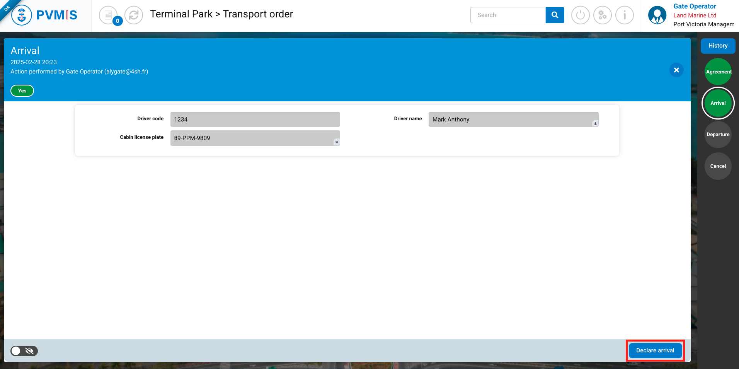Click the PVMIS anchor logo
The width and height of the screenshot is (739, 369).
(22, 15)
